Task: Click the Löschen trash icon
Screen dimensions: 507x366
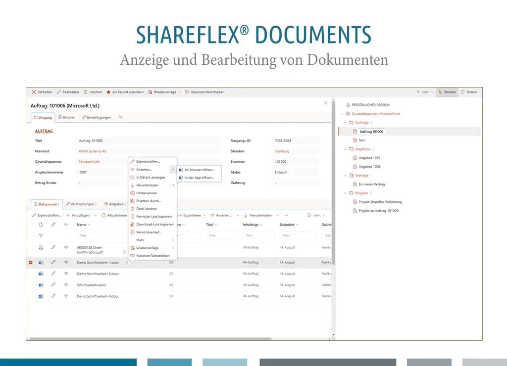Action: coord(85,92)
